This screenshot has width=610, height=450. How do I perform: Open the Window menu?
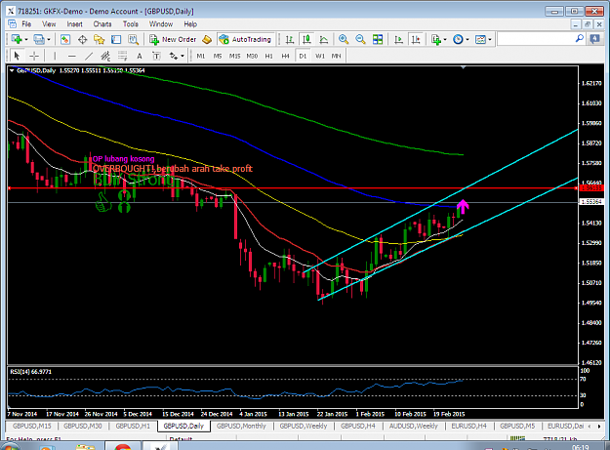(x=161, y=24)
